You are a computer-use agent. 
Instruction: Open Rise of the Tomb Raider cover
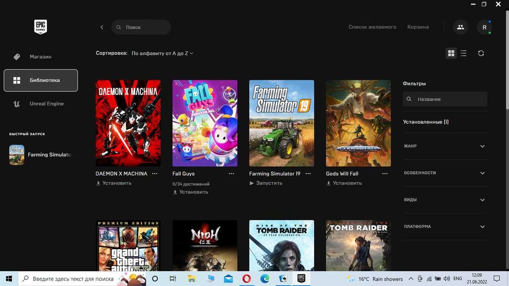281,245
